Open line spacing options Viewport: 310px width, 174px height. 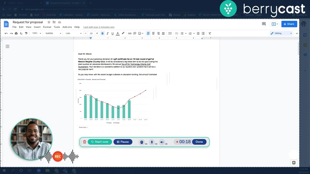pos(170,33)
